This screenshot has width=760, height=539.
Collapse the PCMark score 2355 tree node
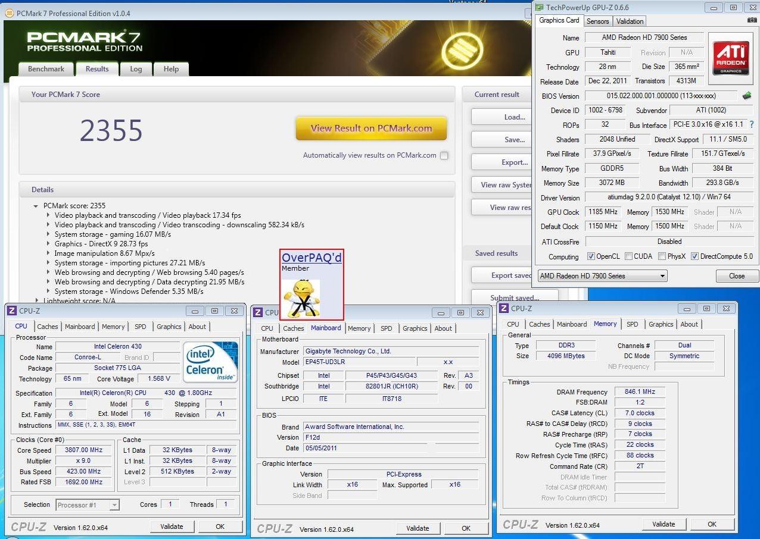[36, 206]
